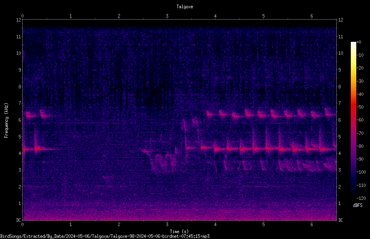The height and width of the screenshot is (239, 370).
Task: Click the 1 second marker on top axis
Action: (x=71, y=16)
